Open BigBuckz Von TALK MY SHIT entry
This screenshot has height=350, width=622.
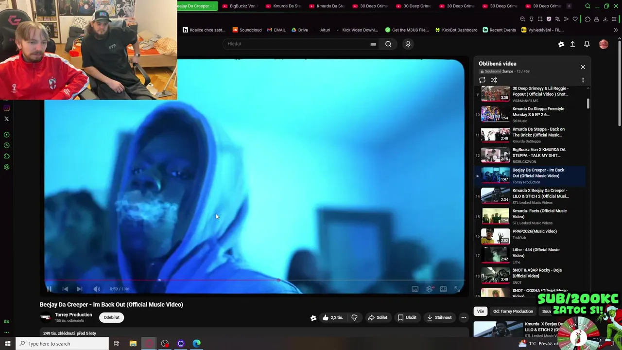pos(530,155)
